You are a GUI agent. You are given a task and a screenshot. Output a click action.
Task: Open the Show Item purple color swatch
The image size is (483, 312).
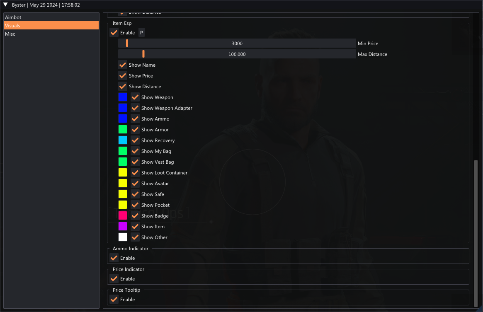[x=123, y=227]
